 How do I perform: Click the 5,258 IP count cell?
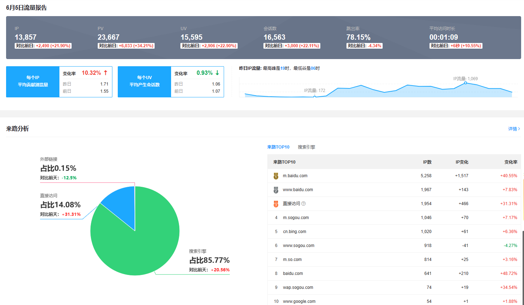tap(426, 176)
